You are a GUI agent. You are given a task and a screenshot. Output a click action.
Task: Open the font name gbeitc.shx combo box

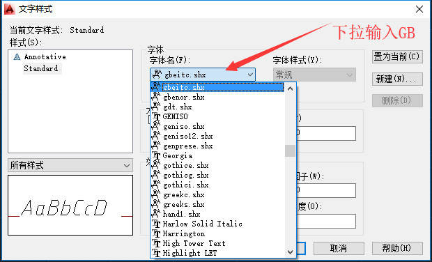click(x=203, y=75)
